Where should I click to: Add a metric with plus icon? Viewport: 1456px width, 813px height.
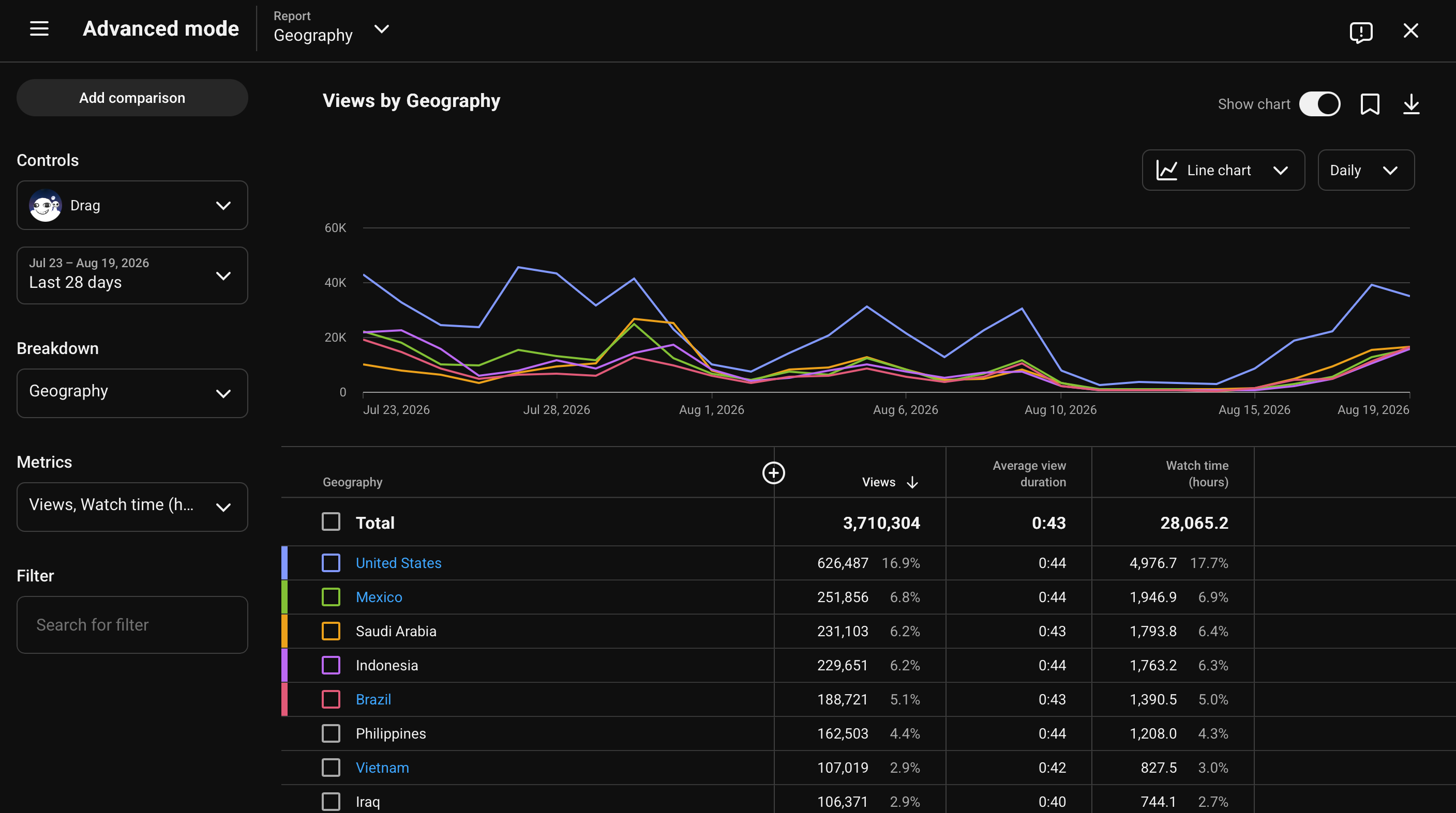click(x=774, y=473)
